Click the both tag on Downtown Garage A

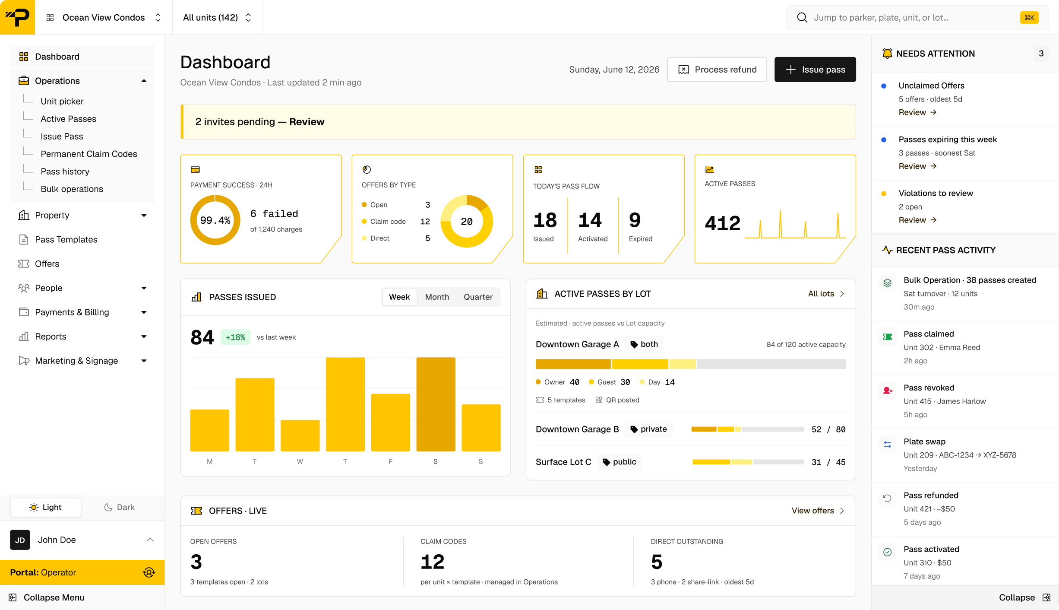coord(644,344)
